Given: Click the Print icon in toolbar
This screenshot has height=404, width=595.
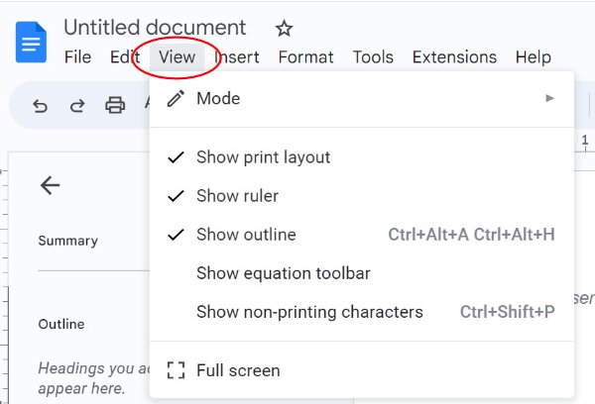Looking at the screenshot, I should coord(115,105).
